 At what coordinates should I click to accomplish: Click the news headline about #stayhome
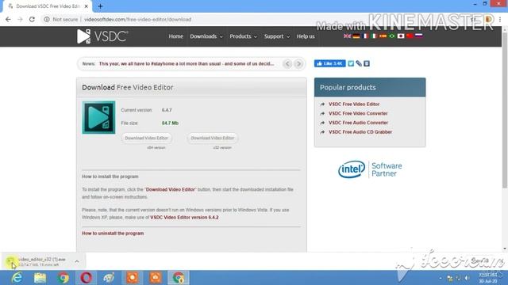click(x=187, y=63)
